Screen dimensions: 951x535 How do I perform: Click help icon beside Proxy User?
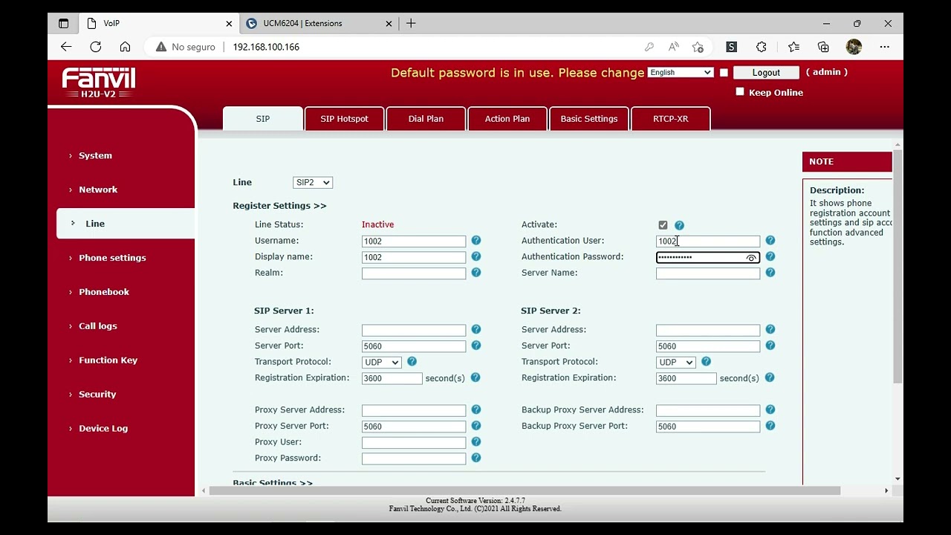click(476, 442)
